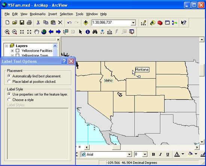Open the File menu
The image size is (206, 166).
pyautogui.click(x=7, y=14)
